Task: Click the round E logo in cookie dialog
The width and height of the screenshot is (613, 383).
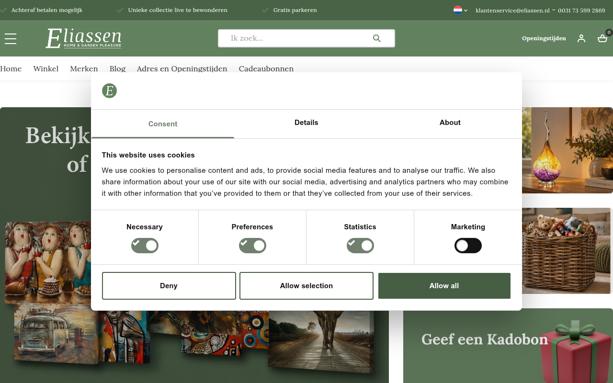Action: tap(109, 90)
